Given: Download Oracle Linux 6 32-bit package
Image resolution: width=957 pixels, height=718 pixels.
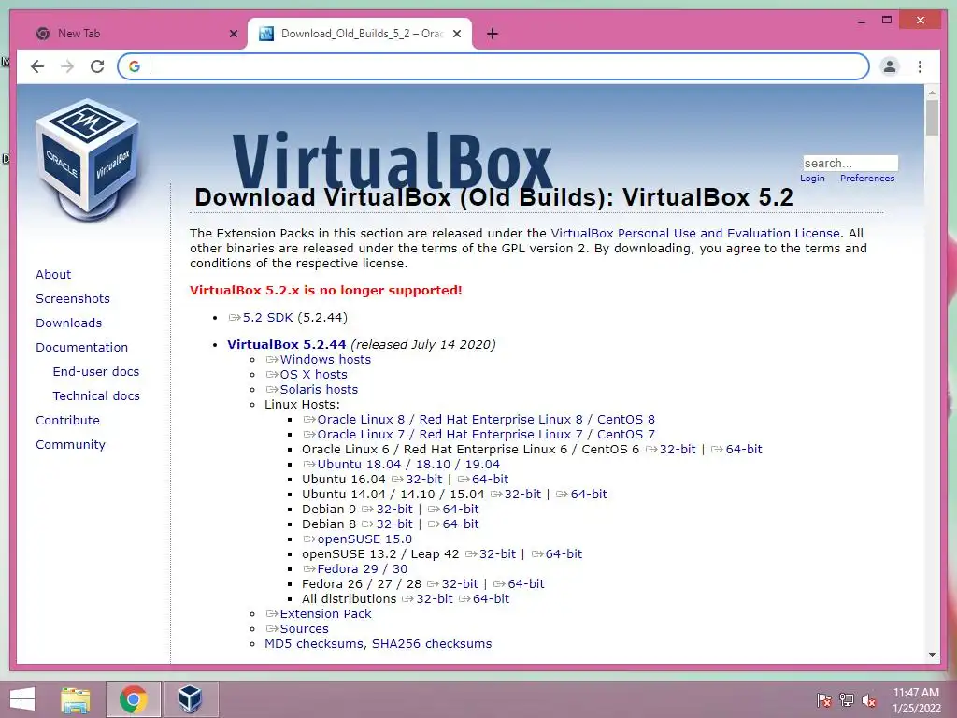Looking at the screenshot, I should [x=671, y=450].
